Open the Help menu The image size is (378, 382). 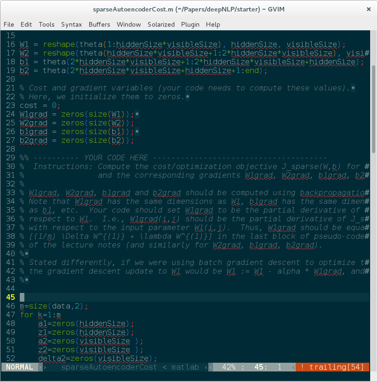click(213, 24)
